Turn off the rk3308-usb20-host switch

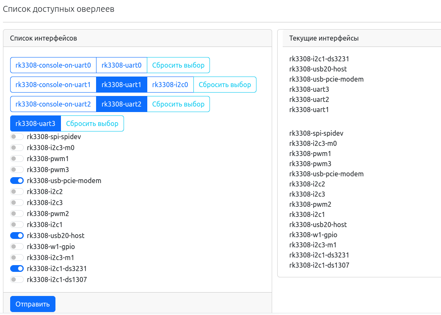pyautogui.click(x=17, y=236)
